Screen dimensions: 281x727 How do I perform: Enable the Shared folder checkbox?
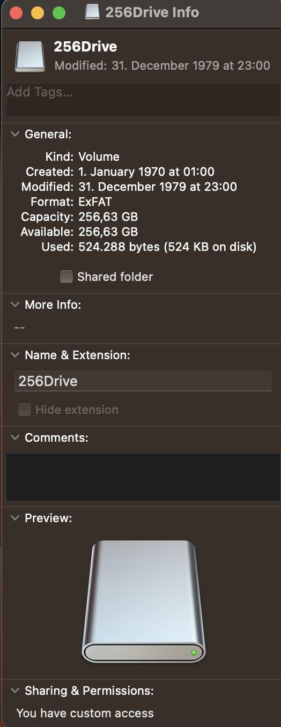tap(66, 277)
